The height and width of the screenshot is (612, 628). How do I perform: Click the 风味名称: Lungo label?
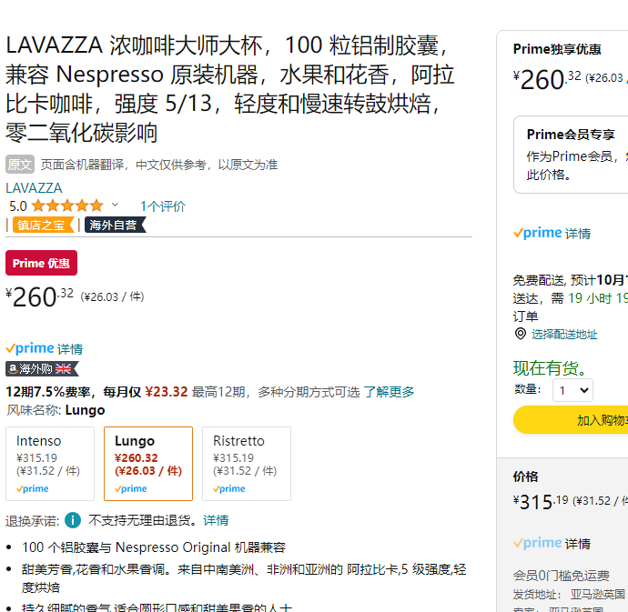click(x=56, y=410)
